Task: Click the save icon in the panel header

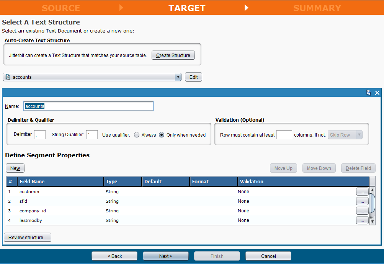Action: point(369,93)
